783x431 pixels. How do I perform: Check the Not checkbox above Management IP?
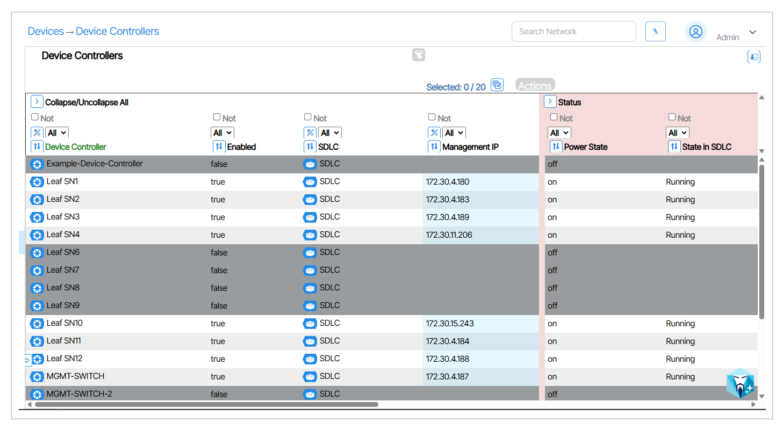click(x=432, y=117)
